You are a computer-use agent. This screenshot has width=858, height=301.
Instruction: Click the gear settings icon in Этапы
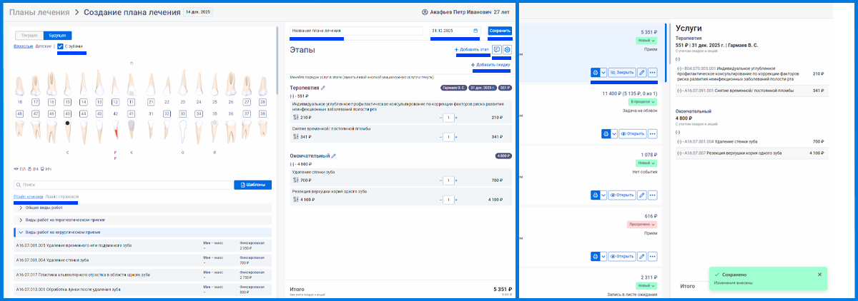507,50
